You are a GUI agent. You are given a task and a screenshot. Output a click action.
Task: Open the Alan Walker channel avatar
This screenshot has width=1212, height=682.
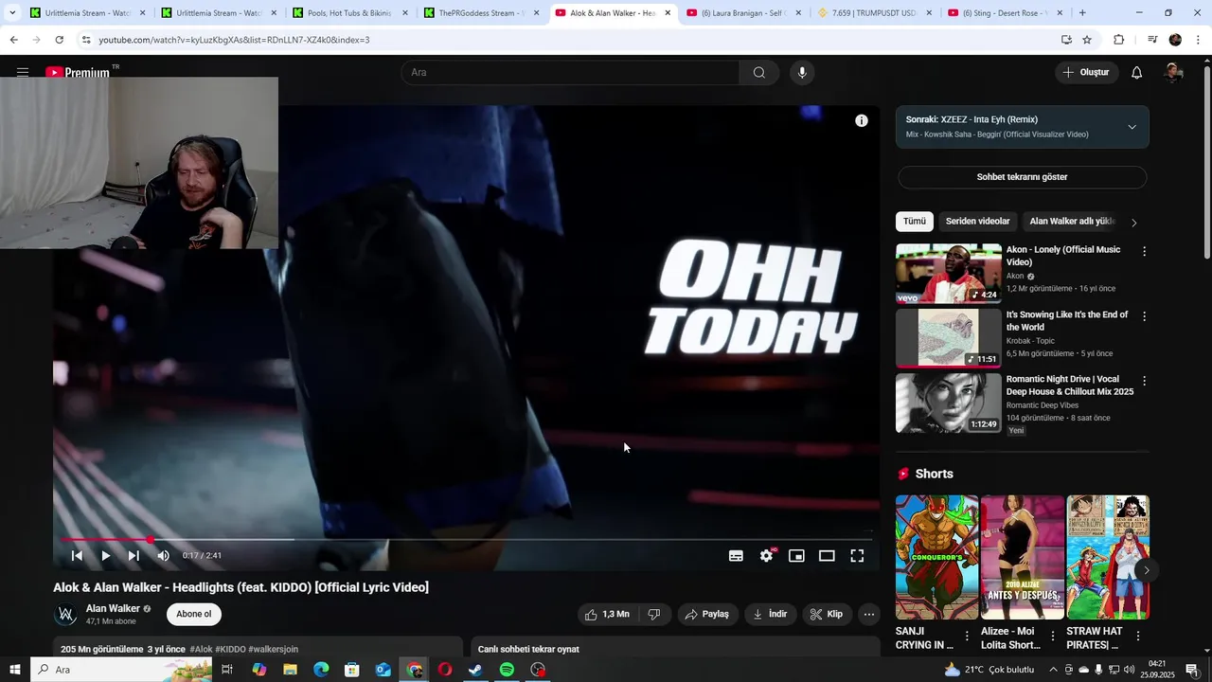coord(66,615)
